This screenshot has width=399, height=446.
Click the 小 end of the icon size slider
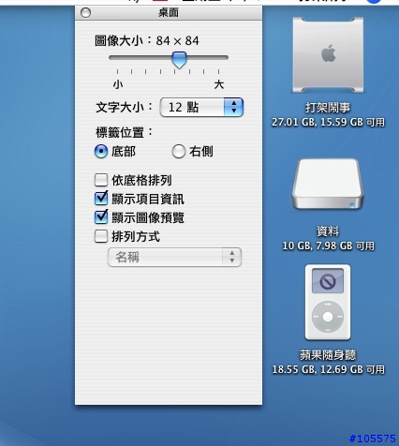pyautogui.click(x=118, y=84)
